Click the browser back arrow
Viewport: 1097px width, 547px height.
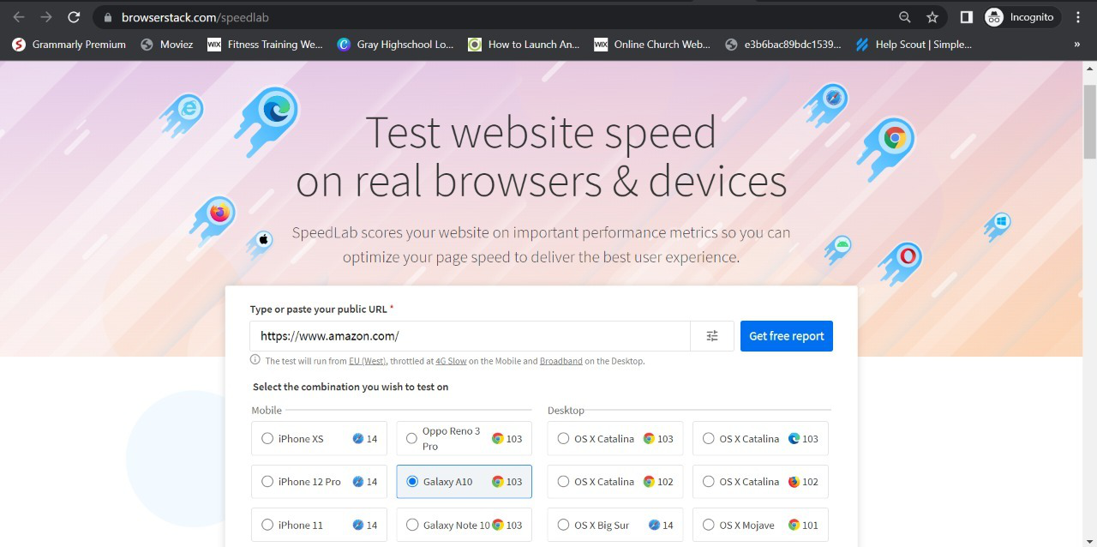[x=19, y=17]
